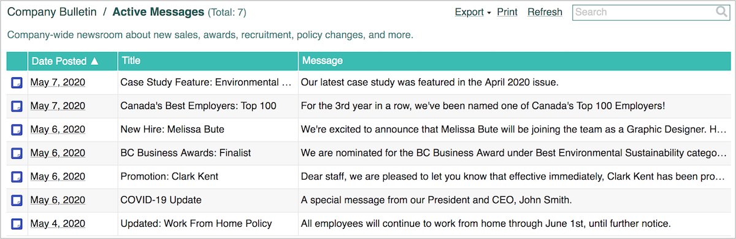Open note icon for New Hire Melissa Bute
Image resolution: width=736 pixels, height=239 pixels.
tap(17, 130)
